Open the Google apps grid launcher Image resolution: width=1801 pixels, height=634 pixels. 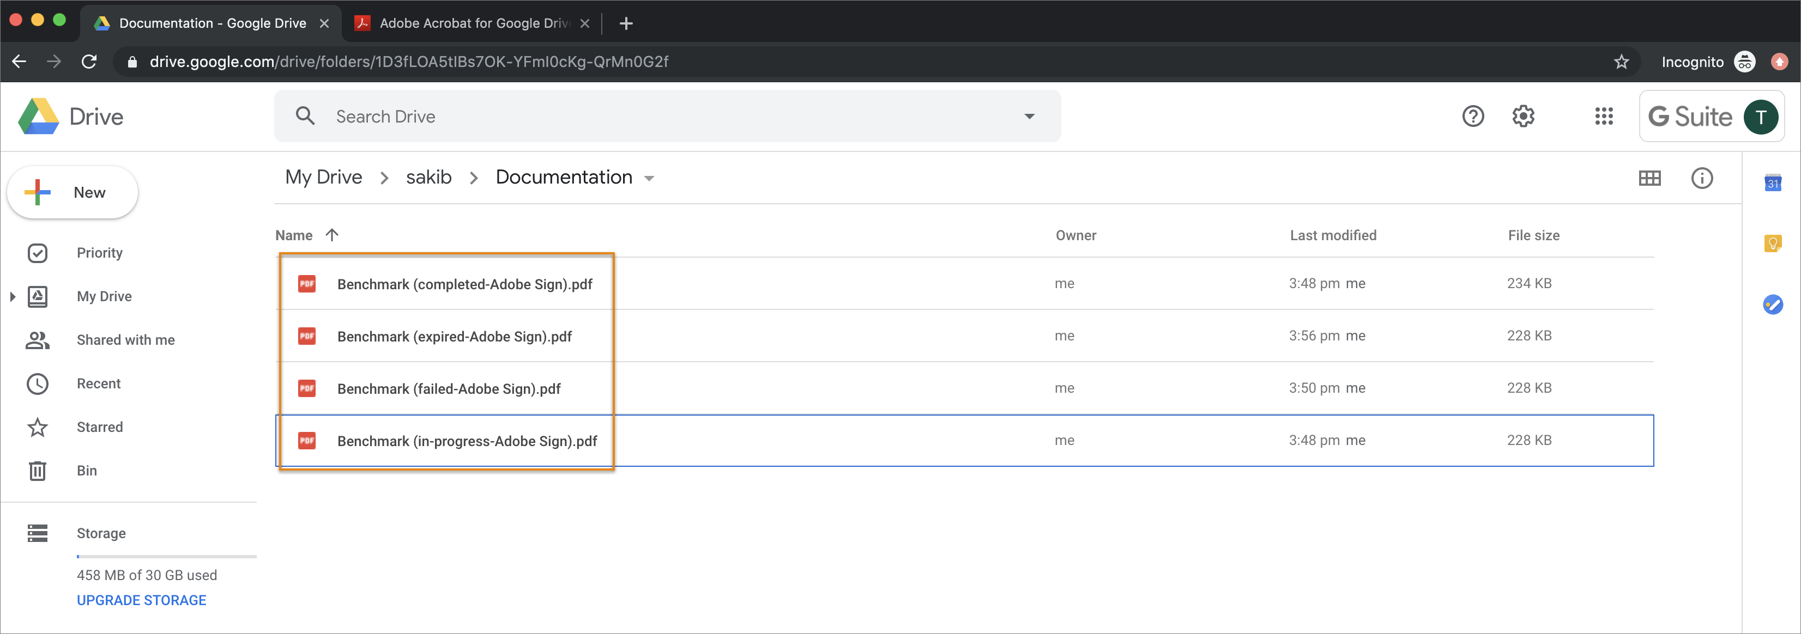[x=1603, y=116]
